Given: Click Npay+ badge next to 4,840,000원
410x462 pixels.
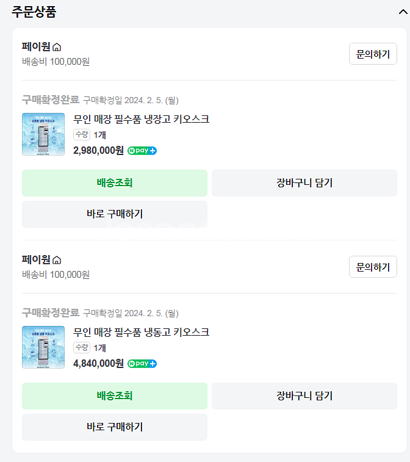Looking at the screenshot, I should click(142, 364).
